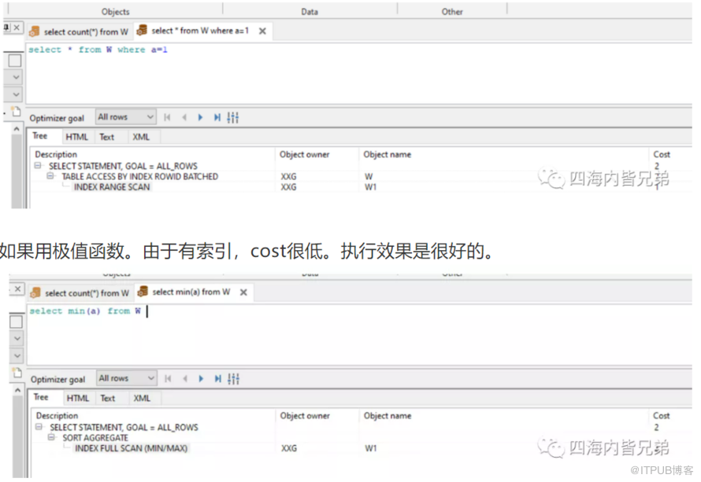
Task: Collapse top SELECT STATEMENT, GOAL = ALL_ROWS node
Action: [x=38, y=166]
